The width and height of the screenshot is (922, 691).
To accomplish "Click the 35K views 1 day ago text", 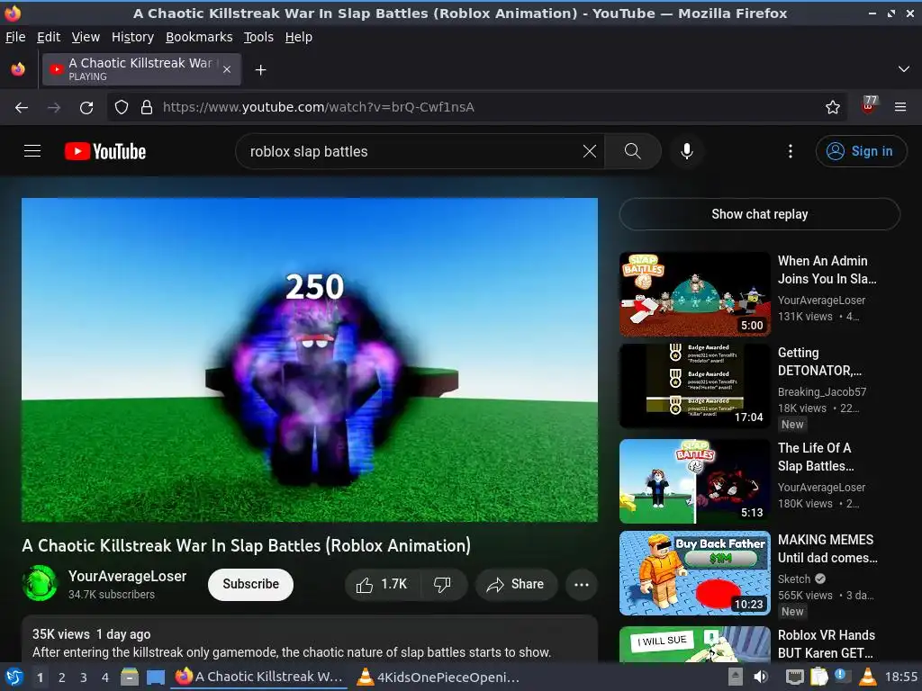I will (91, 634).
